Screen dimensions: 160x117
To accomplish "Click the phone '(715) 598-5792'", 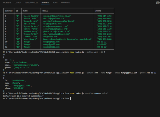I will coord(104,31).
